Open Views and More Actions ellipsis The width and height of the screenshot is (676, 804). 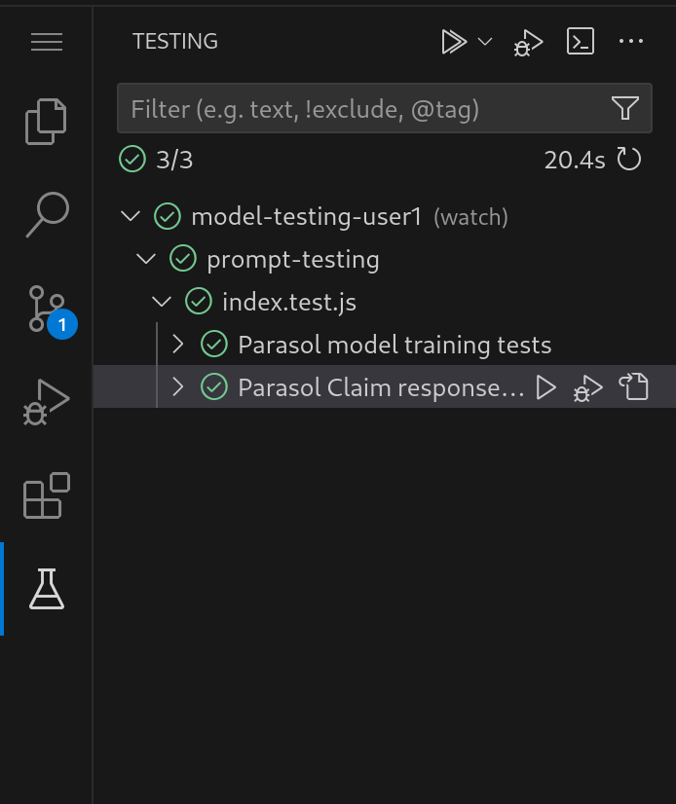(x=631, y=42)
